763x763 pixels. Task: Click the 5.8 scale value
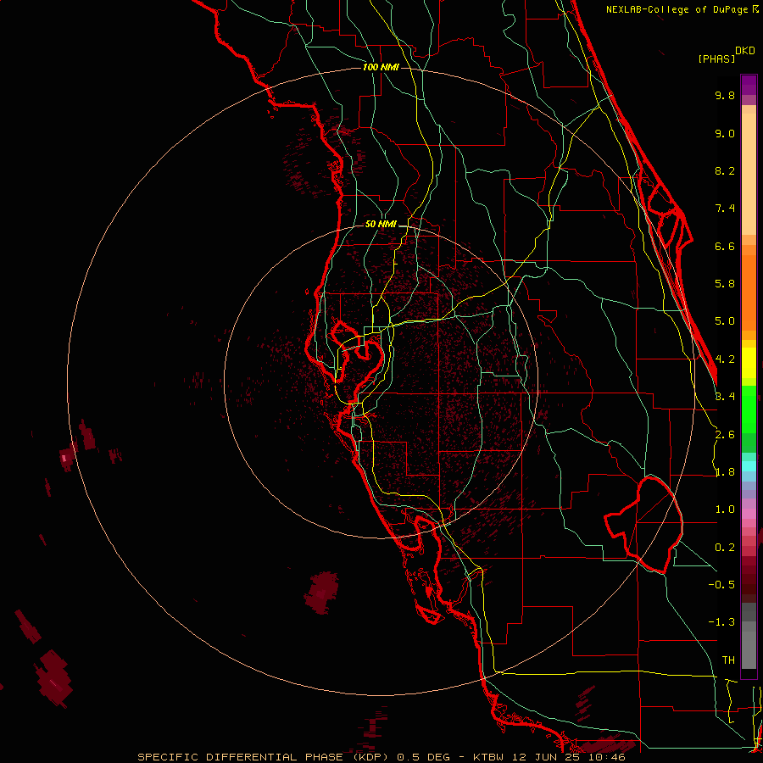[725, 284]
